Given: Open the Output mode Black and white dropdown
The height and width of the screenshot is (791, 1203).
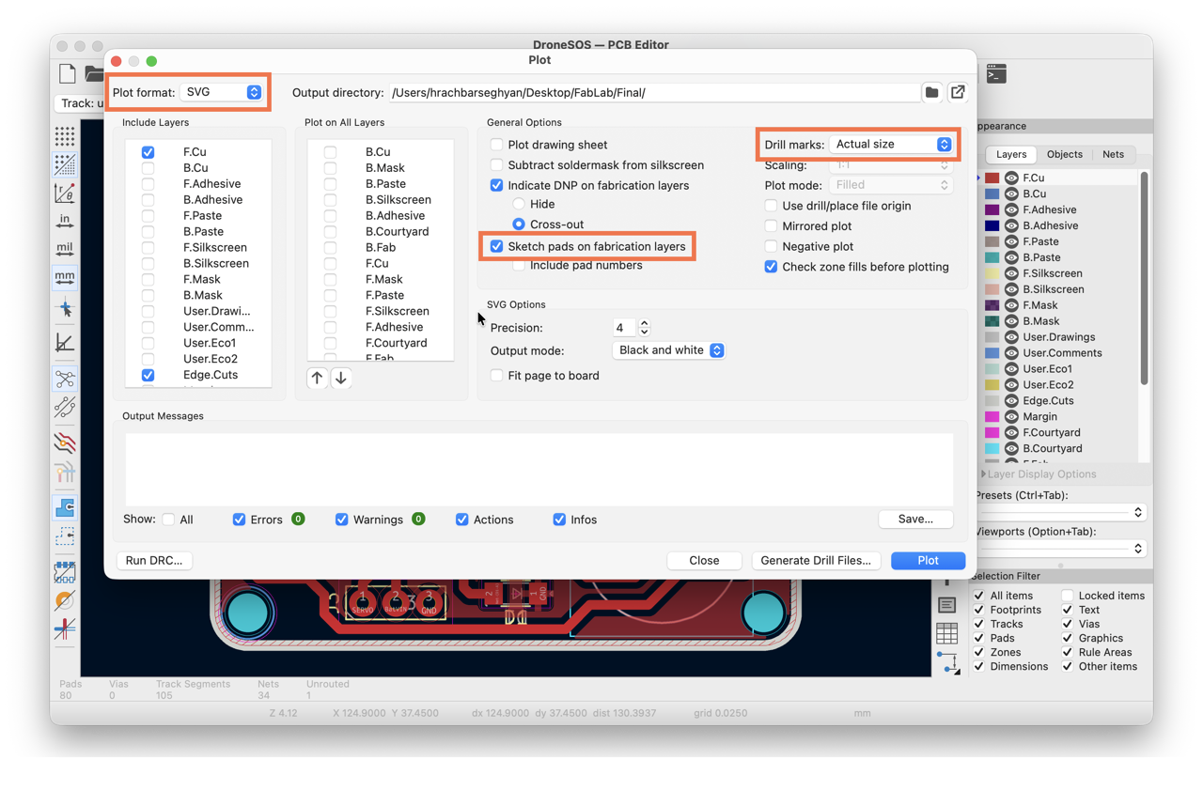Looking at the screenshot, I should coord(669,350).
